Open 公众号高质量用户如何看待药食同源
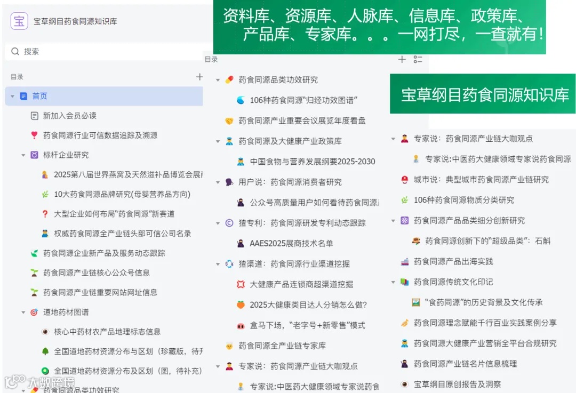 click(x=314, y=203)
